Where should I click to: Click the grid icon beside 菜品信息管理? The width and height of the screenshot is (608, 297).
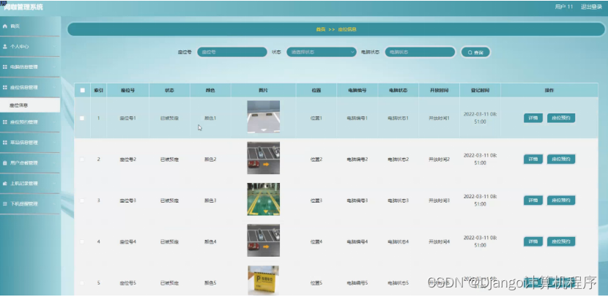tap(5, 143)
